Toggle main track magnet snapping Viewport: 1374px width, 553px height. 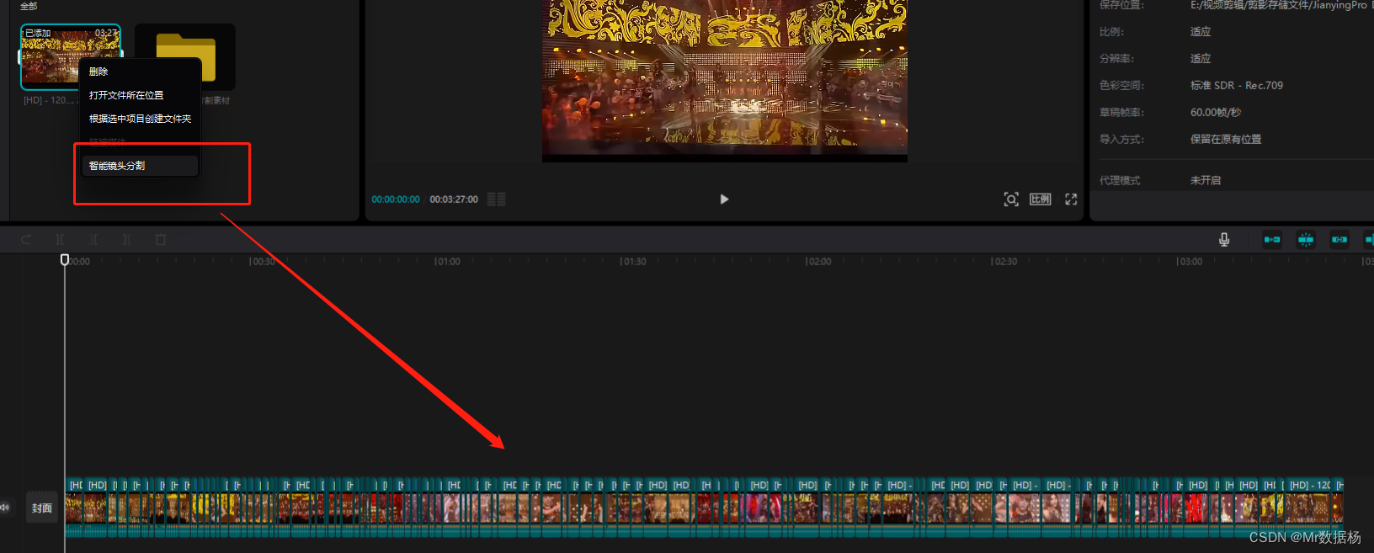[1272, 240]
